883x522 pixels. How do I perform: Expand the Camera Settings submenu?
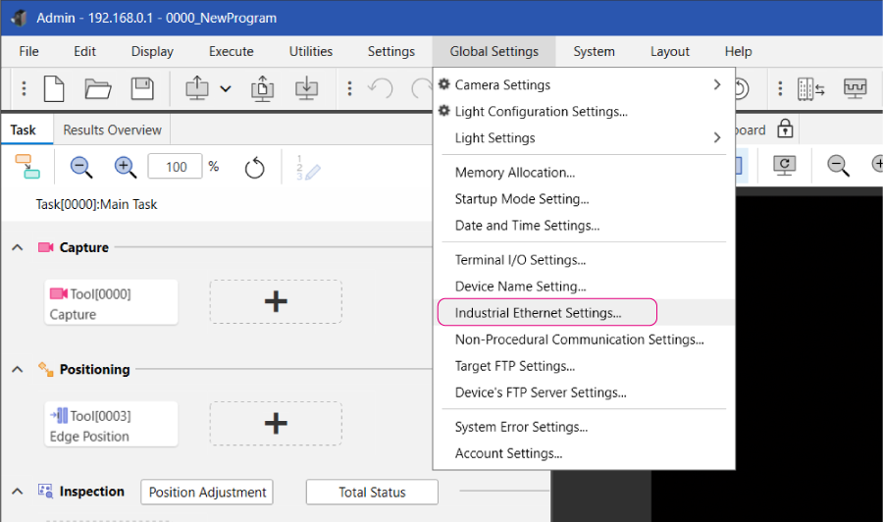coord(716,85)
